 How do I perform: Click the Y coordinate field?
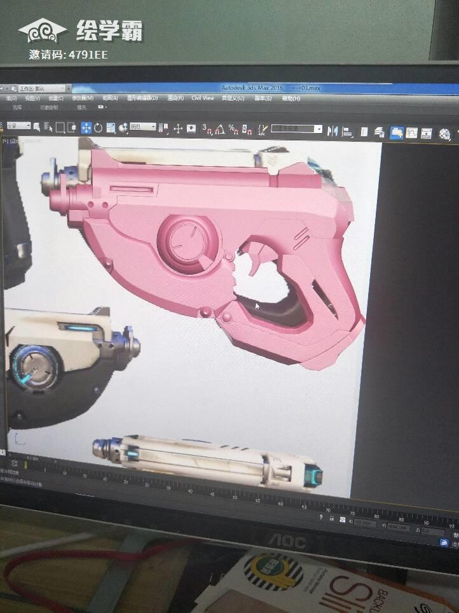398,527
